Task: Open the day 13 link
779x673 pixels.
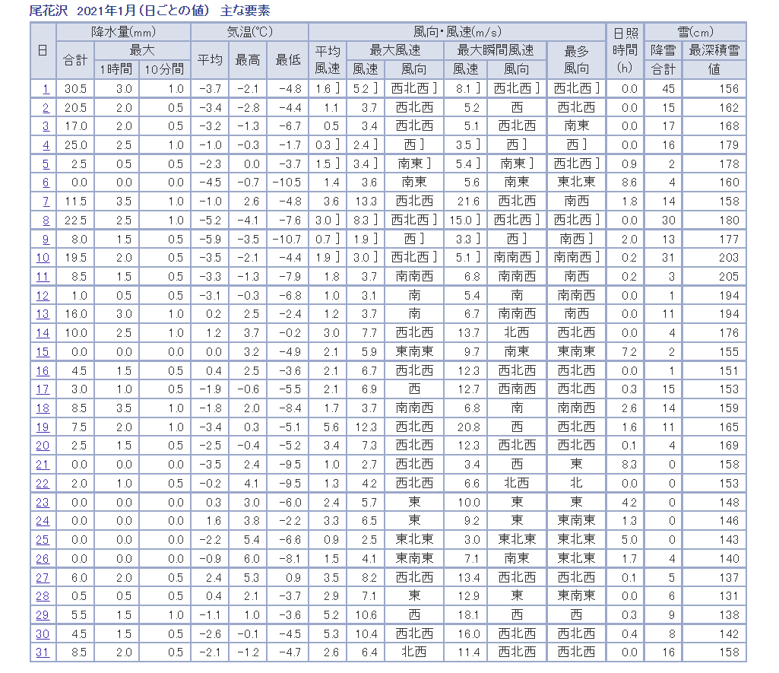Action: coord(43,314)
